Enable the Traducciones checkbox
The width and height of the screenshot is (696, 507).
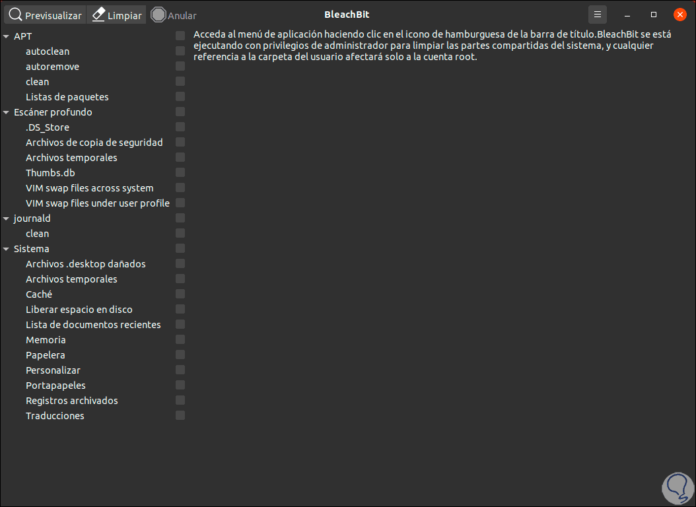tap(180, 416)
